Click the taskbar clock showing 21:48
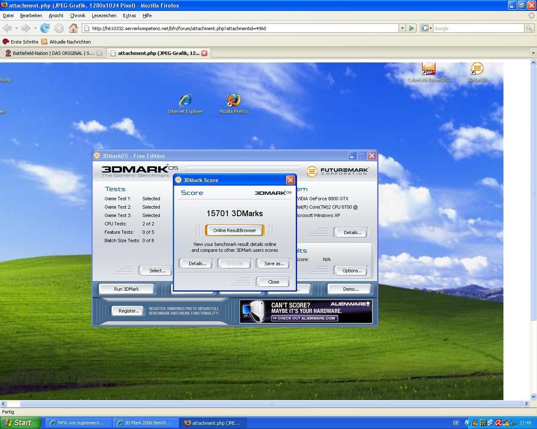Viewport: 537px width, 429px height. click(525, 423)
